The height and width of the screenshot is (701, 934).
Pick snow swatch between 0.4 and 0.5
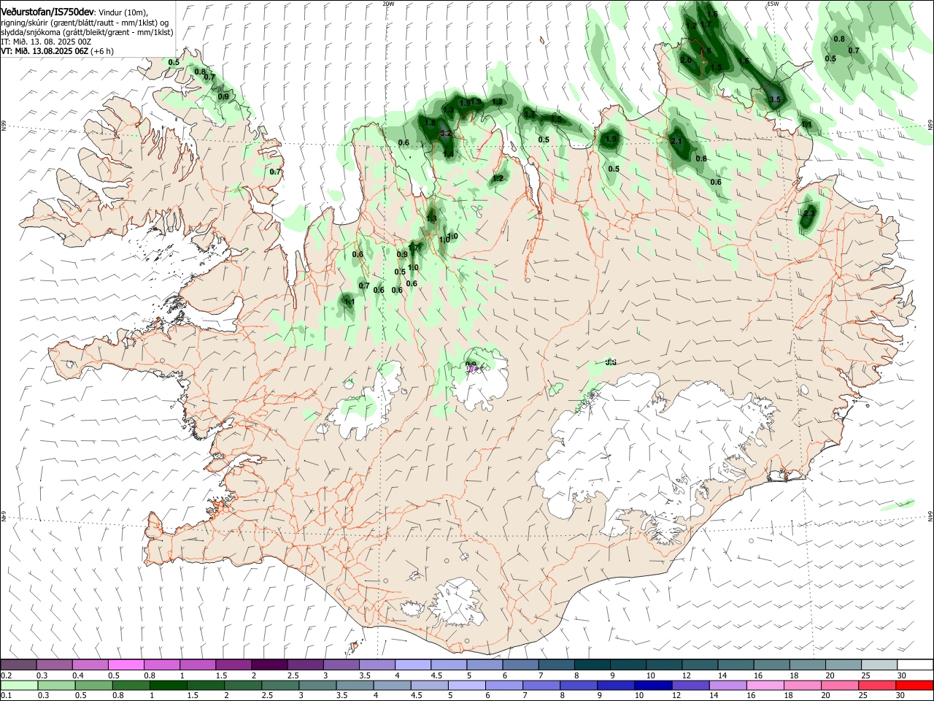pos(90,665)
